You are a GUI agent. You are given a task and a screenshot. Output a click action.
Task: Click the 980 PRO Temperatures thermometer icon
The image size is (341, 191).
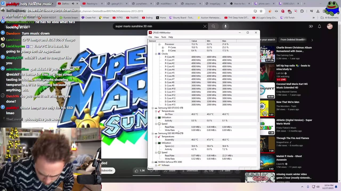[159, 137]
